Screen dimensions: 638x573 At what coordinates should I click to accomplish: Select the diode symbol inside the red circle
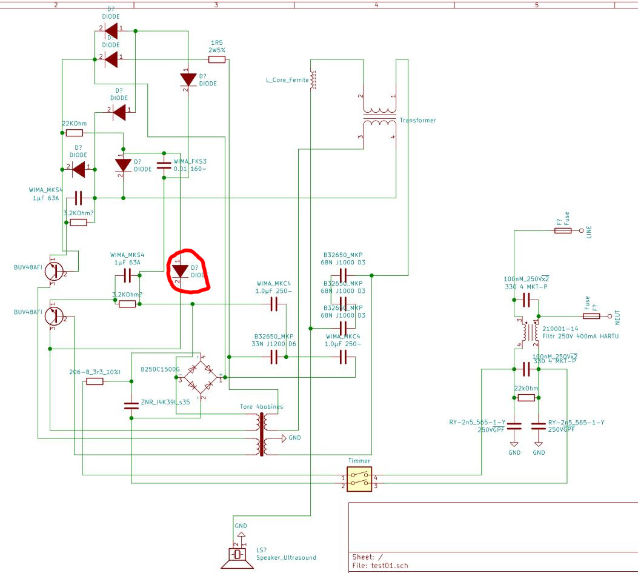[180, 271]
